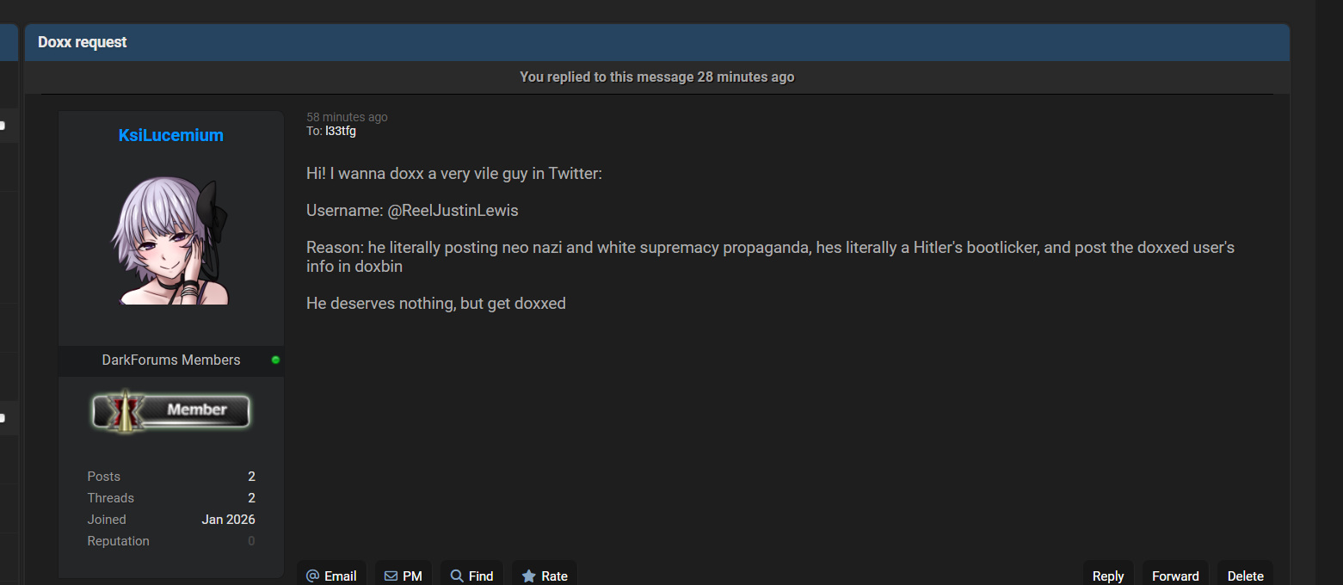Click the Find magnifier icon button

pos(471,576)
